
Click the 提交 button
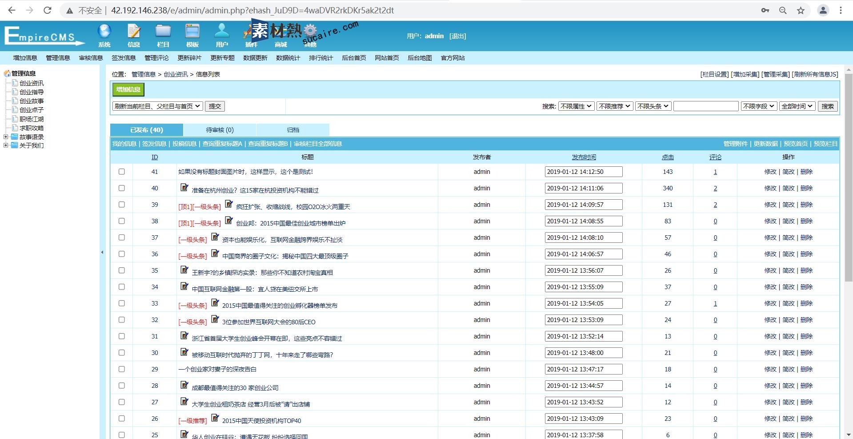(x=215, y=106)
